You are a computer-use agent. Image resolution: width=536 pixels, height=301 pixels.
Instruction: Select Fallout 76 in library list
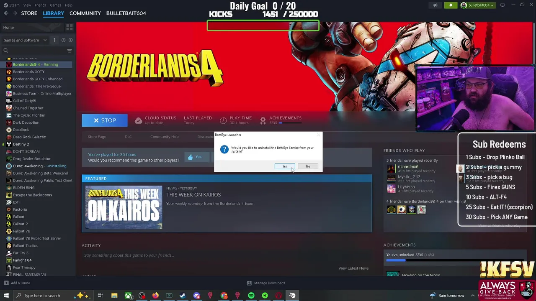click(x=21, y=231)
